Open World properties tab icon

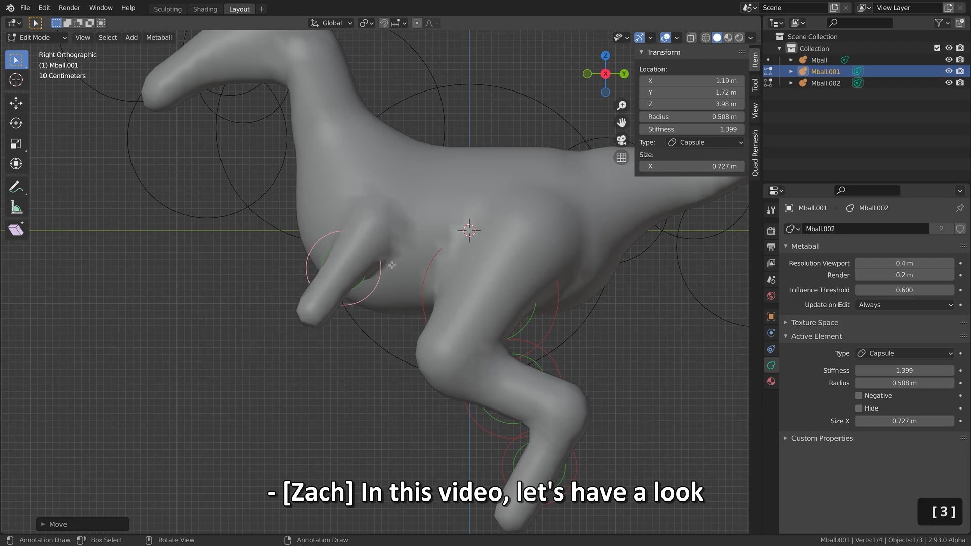pyautogui.click(x=771, y=296)
